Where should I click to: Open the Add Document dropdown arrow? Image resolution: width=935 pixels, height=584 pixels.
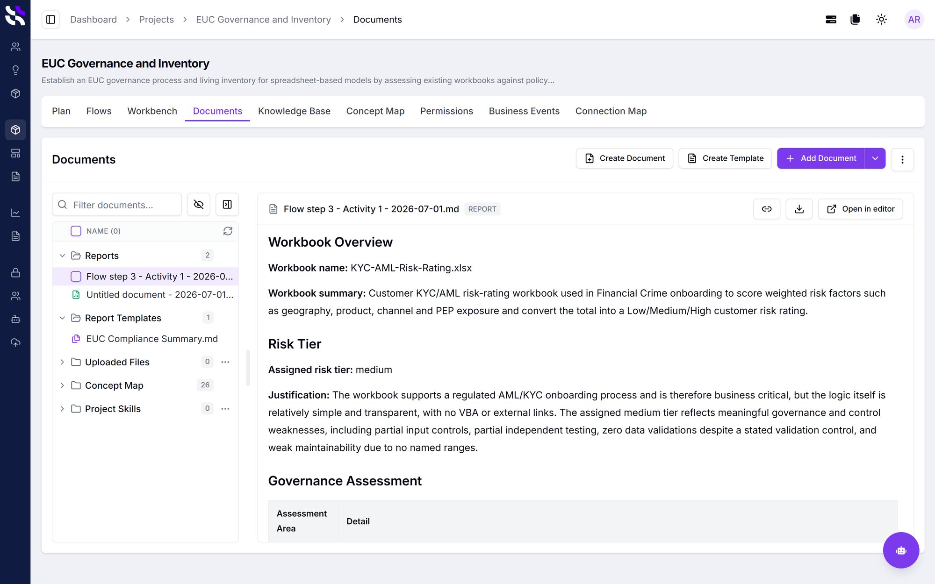(x=875, y=158)
